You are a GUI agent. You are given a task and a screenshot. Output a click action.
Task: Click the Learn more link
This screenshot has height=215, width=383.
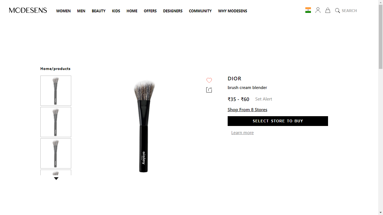click(243, 133)
